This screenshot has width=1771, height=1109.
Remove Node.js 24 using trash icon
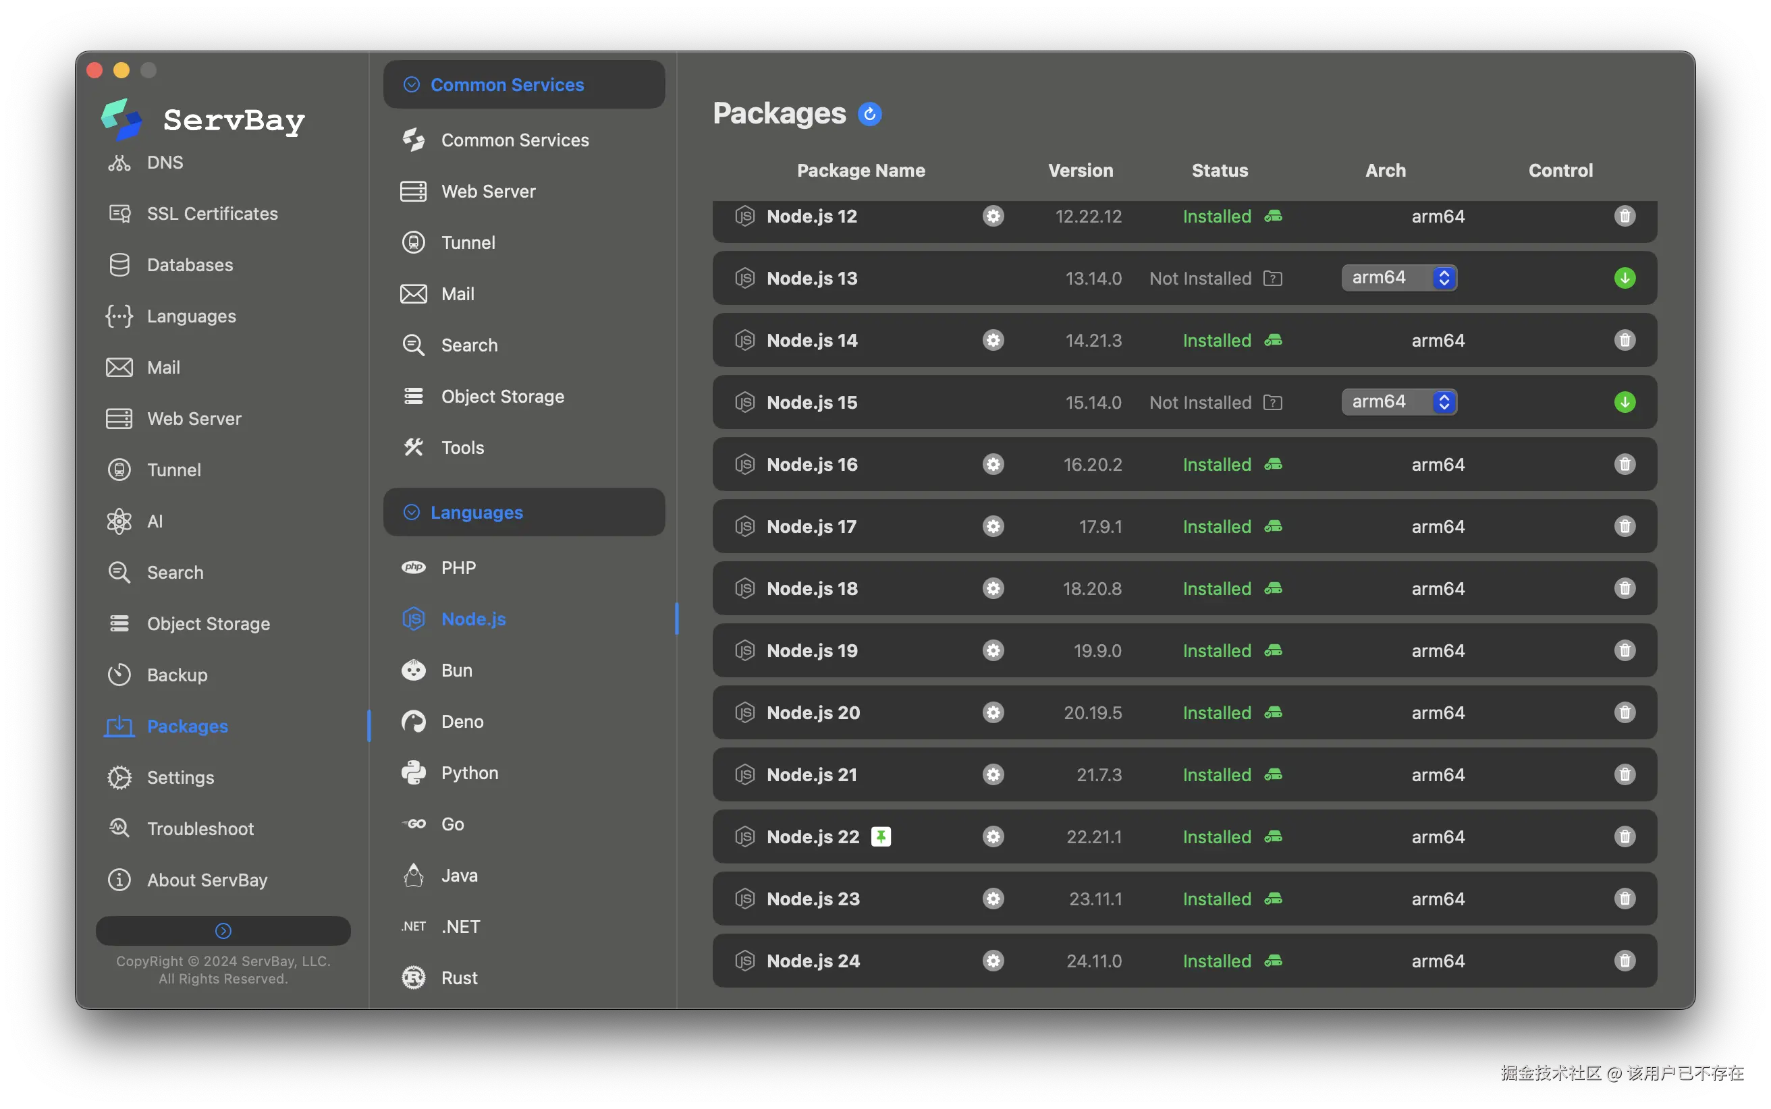pyautogui.click(x=1625, y=961)
